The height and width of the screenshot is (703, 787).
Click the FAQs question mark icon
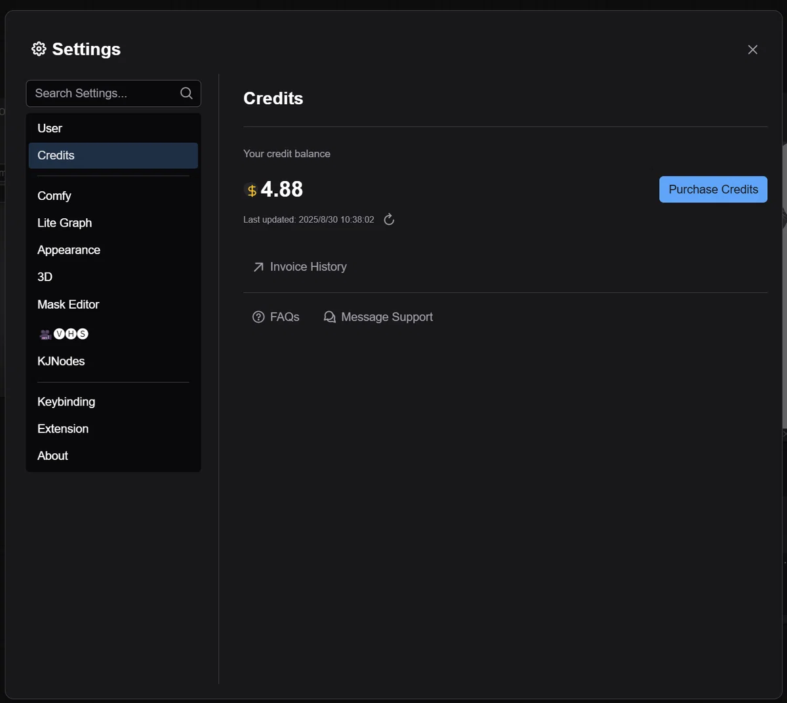258,317
